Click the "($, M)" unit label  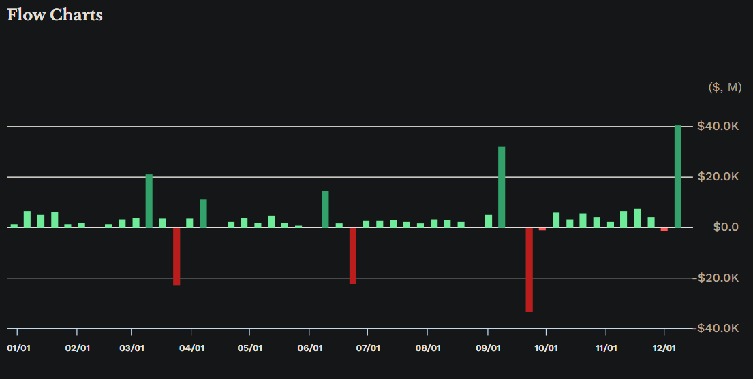point(725,87)
